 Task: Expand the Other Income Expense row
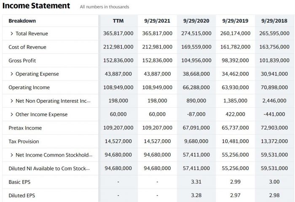[x=12, y=114]
